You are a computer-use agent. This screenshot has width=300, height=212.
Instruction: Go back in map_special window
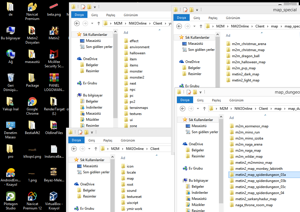point(179,26)
